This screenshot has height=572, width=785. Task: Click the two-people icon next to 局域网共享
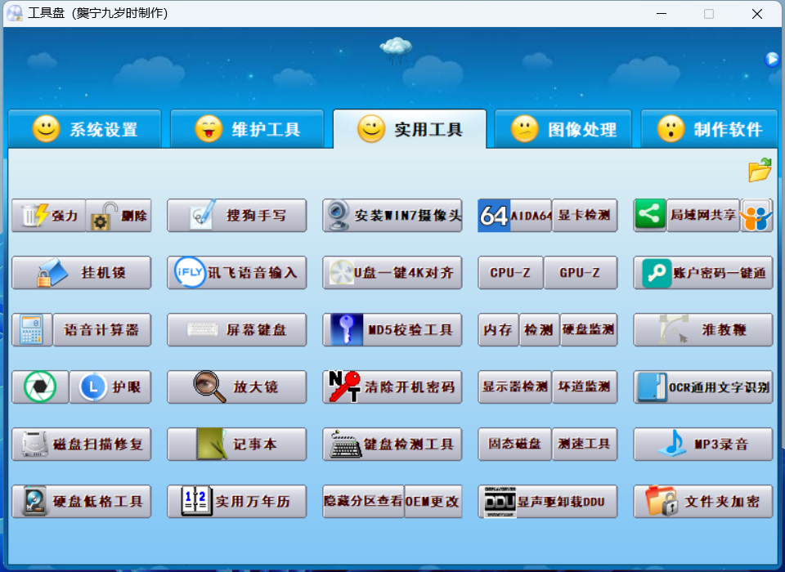click(x=756, y=216)
